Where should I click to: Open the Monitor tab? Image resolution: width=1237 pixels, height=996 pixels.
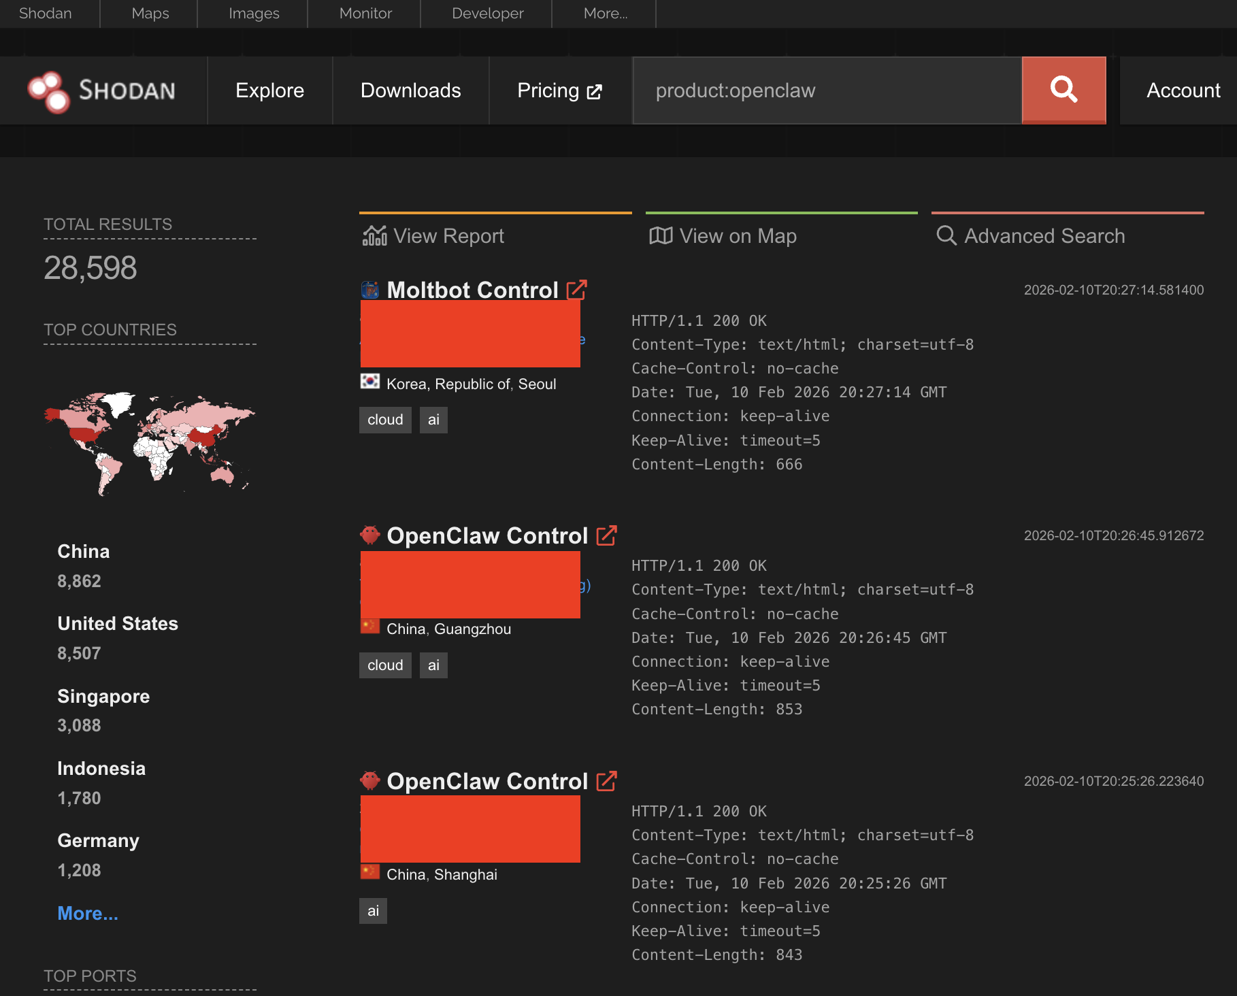coord(365,14)
